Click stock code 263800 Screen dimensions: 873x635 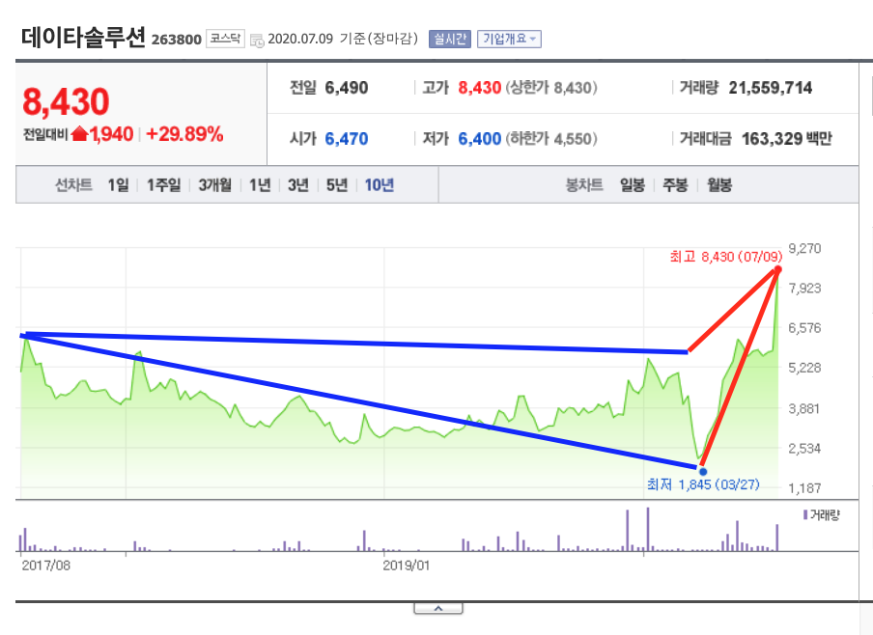click(177, 40)
